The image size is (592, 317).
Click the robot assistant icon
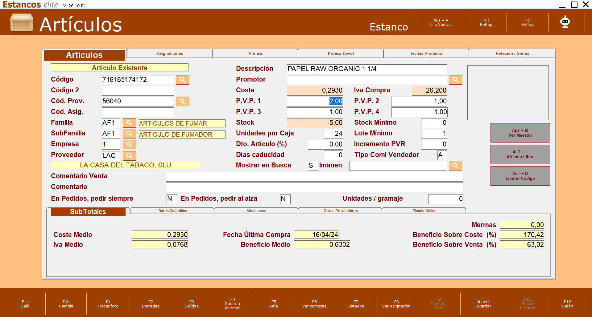565,22
